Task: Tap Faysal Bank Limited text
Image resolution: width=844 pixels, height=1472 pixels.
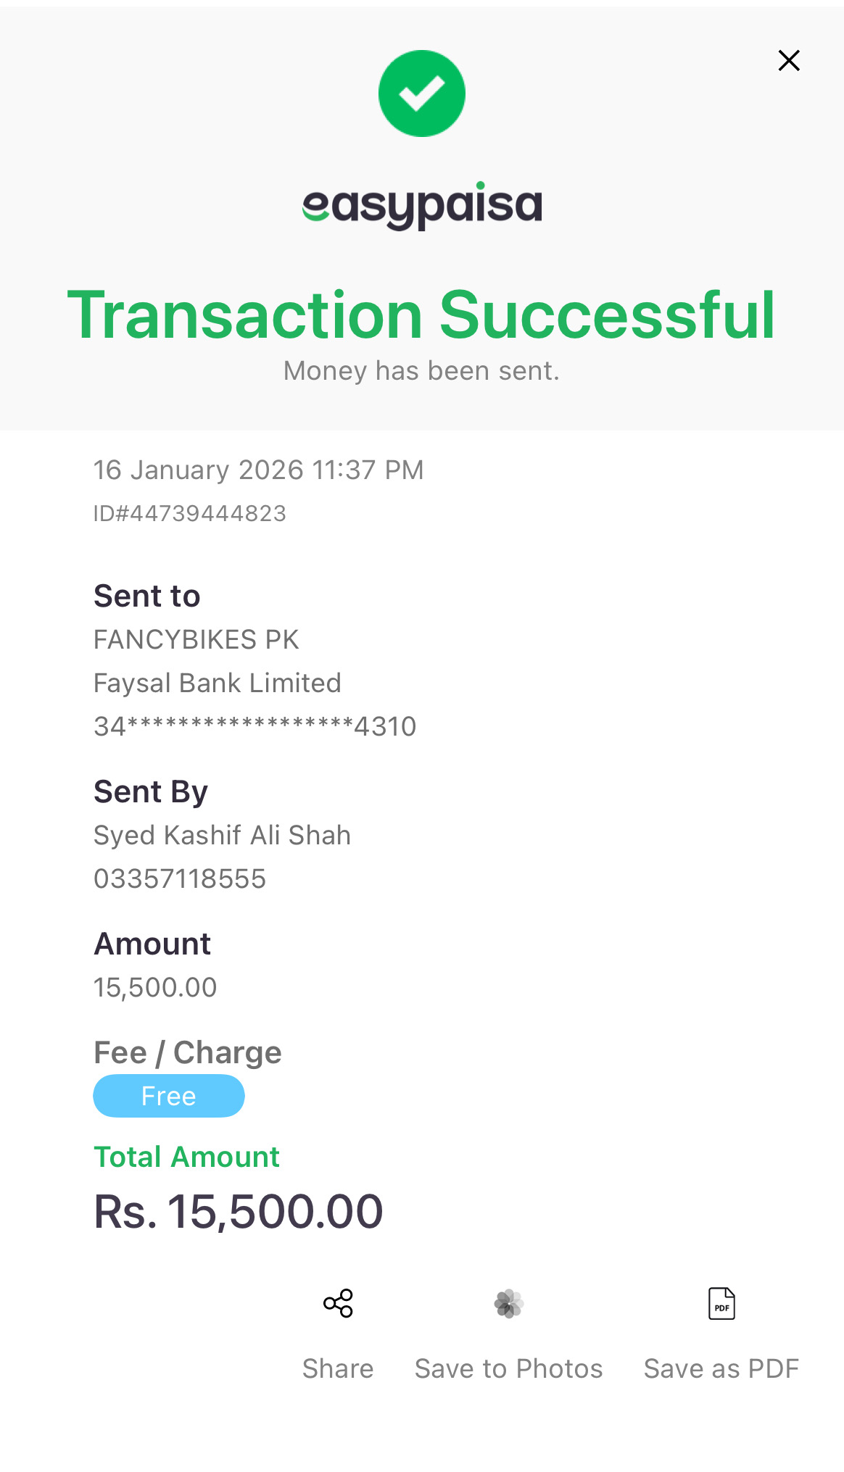Action: coord(218,683)
